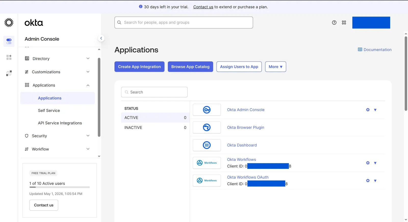Image resolution: width=408 pixels, height=222 pixels.
Task: Click the Okta Admin Console app logo
Action: point(207,110)
